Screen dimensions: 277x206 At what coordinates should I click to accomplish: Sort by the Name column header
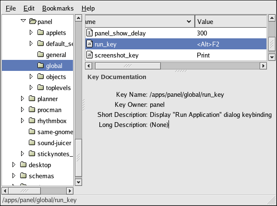(140, 22)
